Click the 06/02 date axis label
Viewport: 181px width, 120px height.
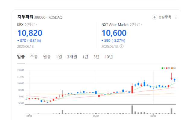[x=153, y=116]
